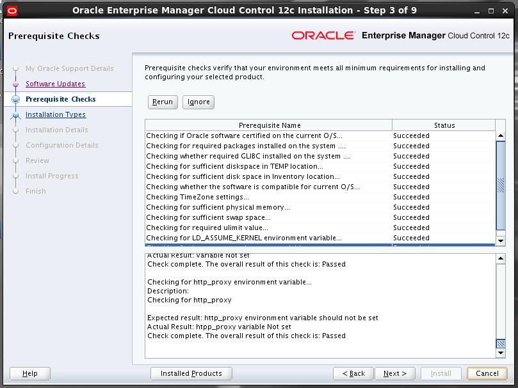Click 'Checking for http_proxy environment variable...' details line
This screenshot has width=518, height=388.
(229, 282)
